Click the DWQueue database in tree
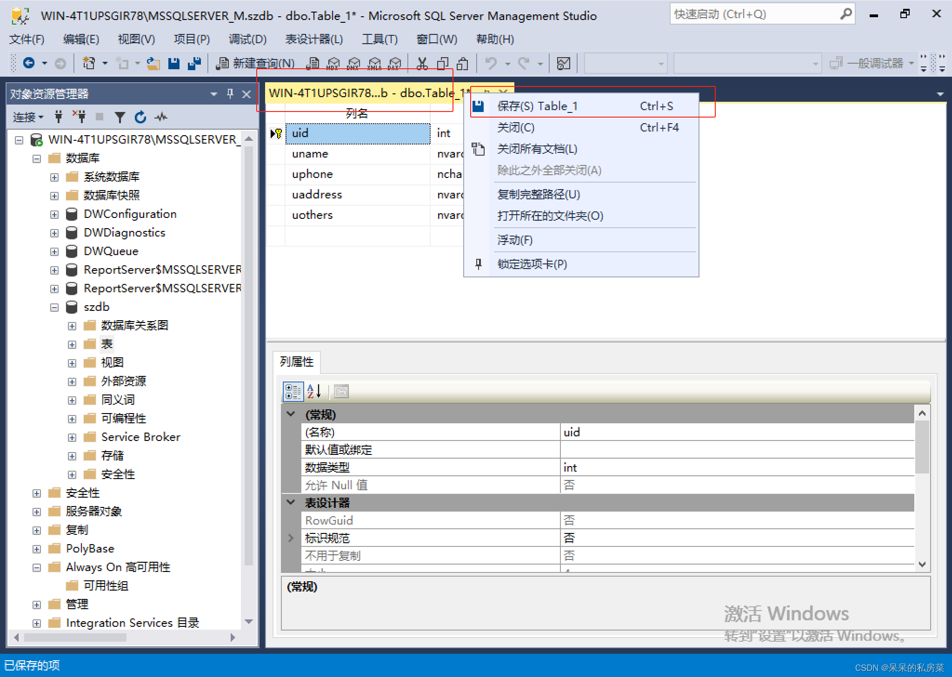This screenshot has width=952, height=677. (x=111, y=251)
